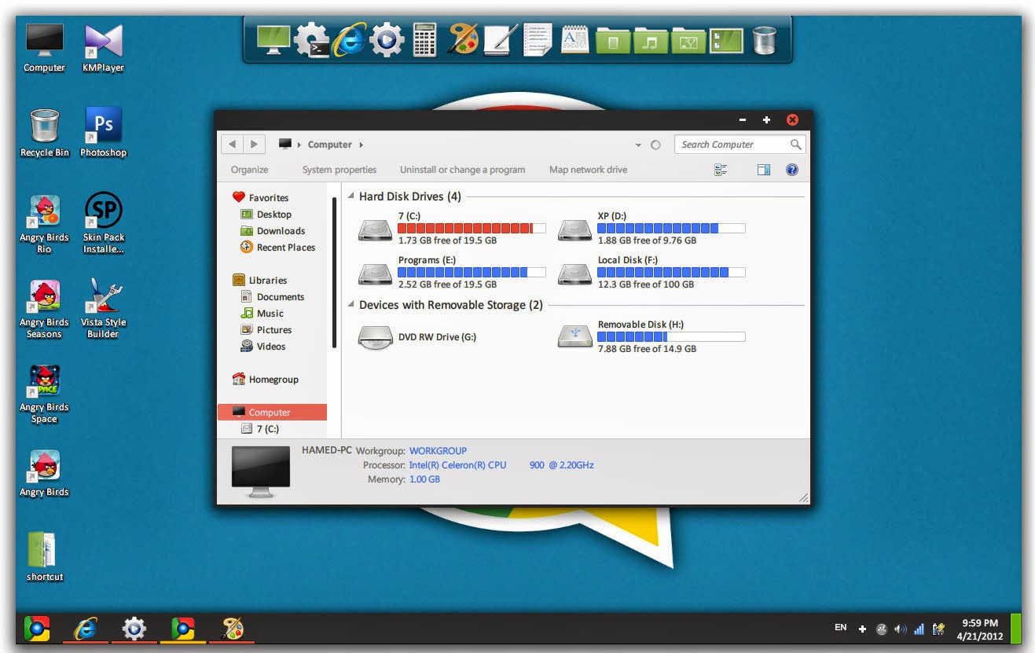The width and height of the screenshot is (1035, 653).
Task: Expand the arrow after Computer in address bar
Action: click(x=361, y=145)
